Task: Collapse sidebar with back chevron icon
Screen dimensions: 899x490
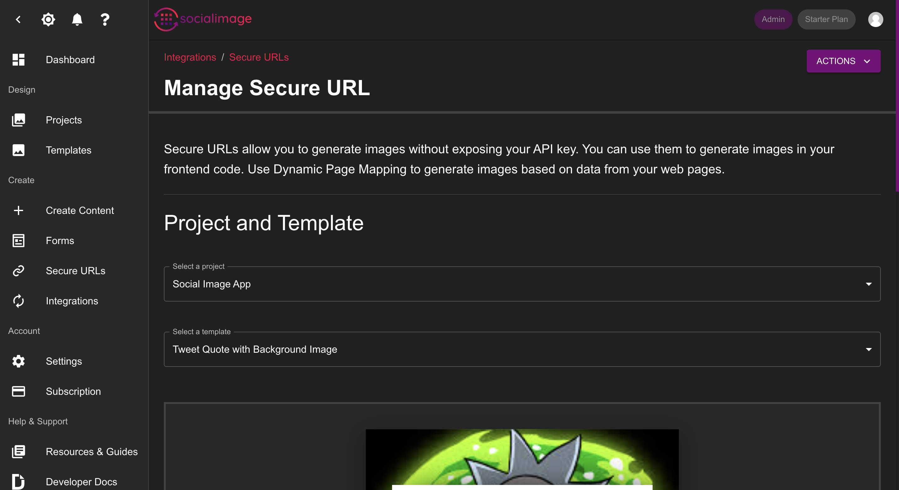Action: 19,19
